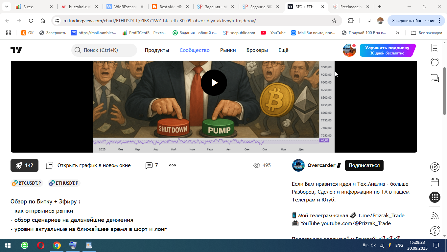Close the BTC + ETH tab
The width and height of the screenshot is (447, 252).
coord(322,7)
